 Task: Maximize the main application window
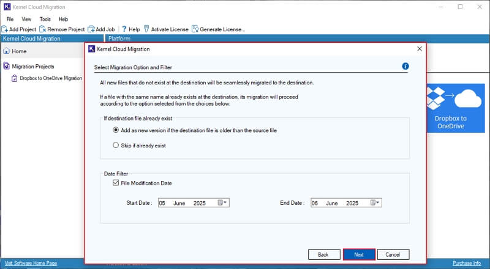pyautogui.click(x=460, y=7)
